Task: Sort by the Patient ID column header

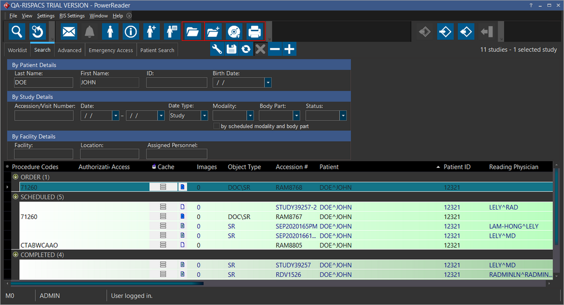Action: [457, 167]
